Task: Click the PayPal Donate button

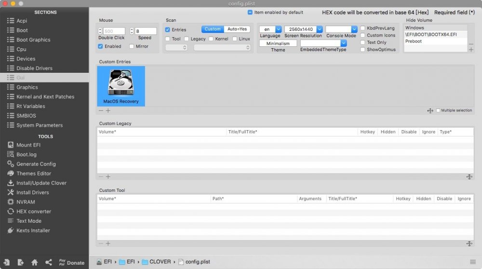Action: (72, 263)
